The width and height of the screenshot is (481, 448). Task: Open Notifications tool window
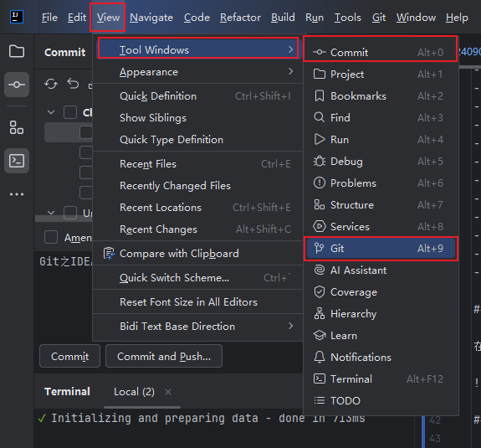coord(380,357)
